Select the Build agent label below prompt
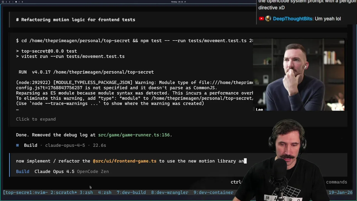The image size is (357, 201). [23, 171]
